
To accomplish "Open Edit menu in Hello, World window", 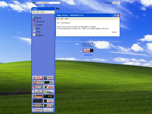I will pos(62,19).
